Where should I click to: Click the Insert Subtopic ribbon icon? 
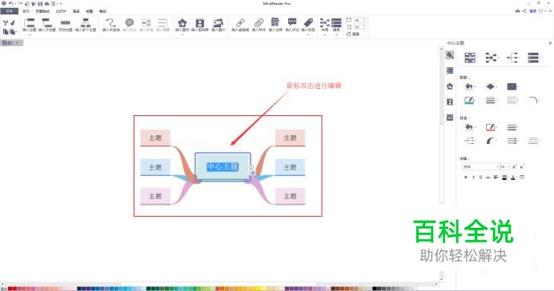tap(46, 23)
